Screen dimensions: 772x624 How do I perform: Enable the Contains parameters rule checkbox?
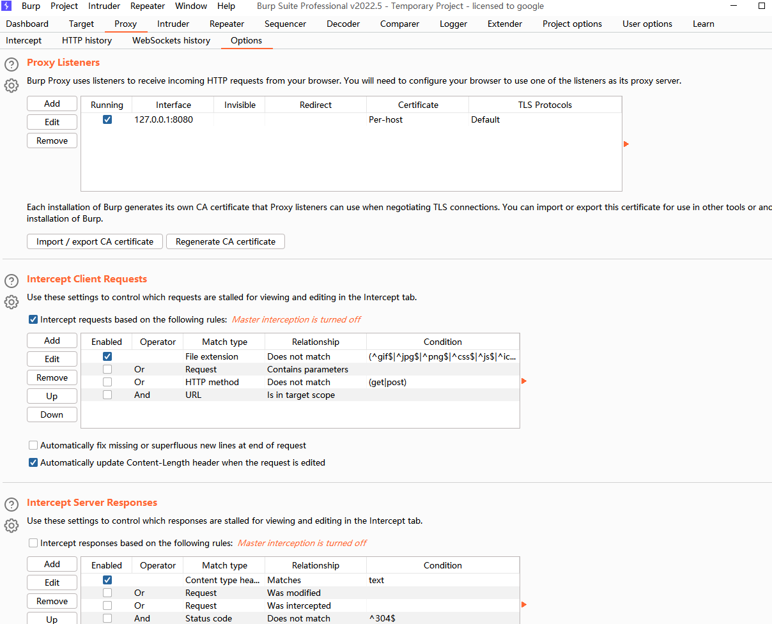pos(107,369)
